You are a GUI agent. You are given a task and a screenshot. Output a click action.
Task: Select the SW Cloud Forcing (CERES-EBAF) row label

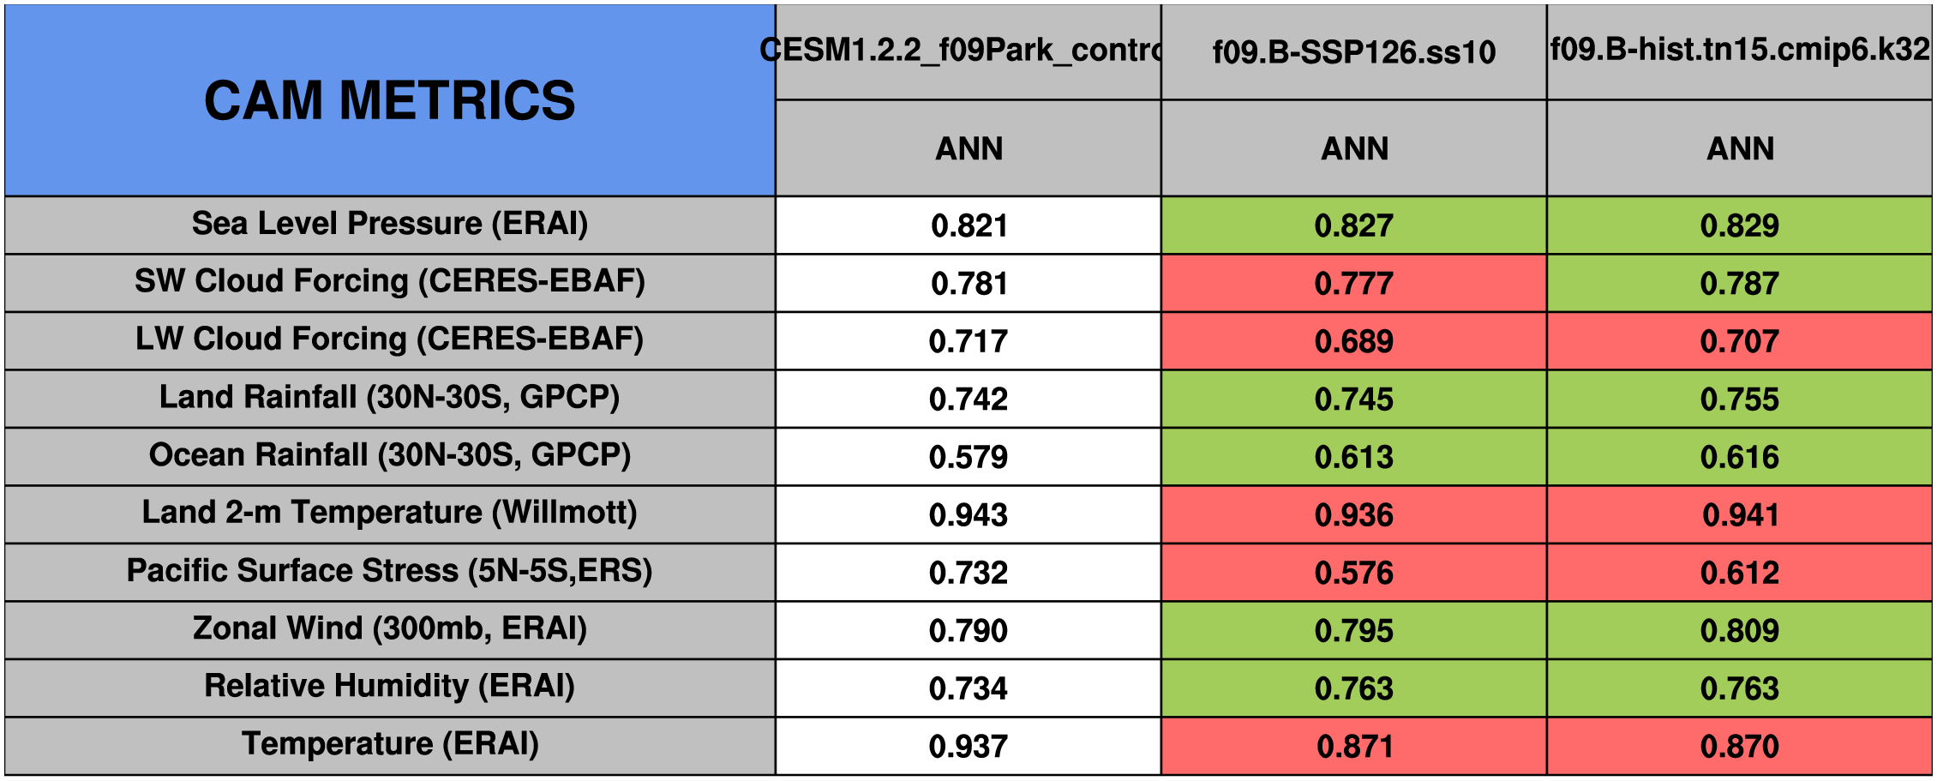click(389, 282)
